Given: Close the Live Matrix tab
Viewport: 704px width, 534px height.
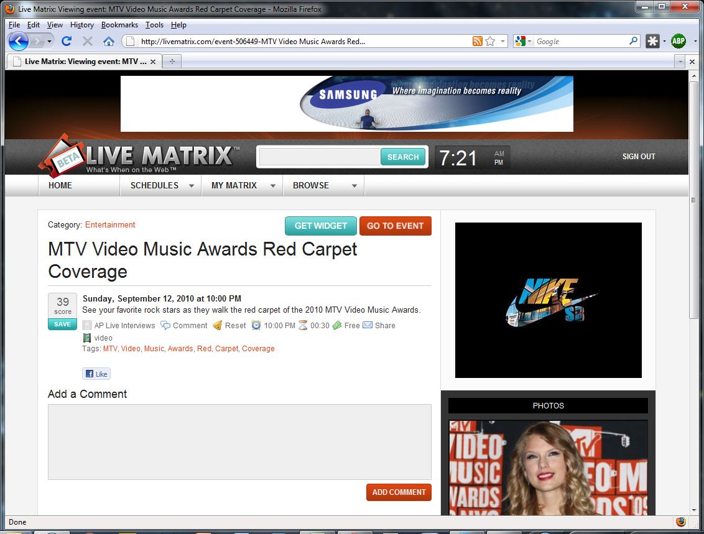Looking at the screenshot, I should [153, 62].
